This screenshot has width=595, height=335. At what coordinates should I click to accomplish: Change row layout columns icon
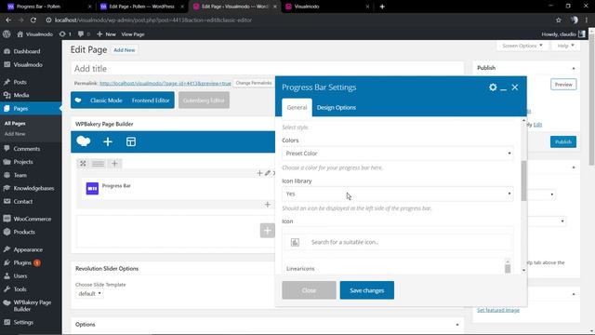(98, 164)
